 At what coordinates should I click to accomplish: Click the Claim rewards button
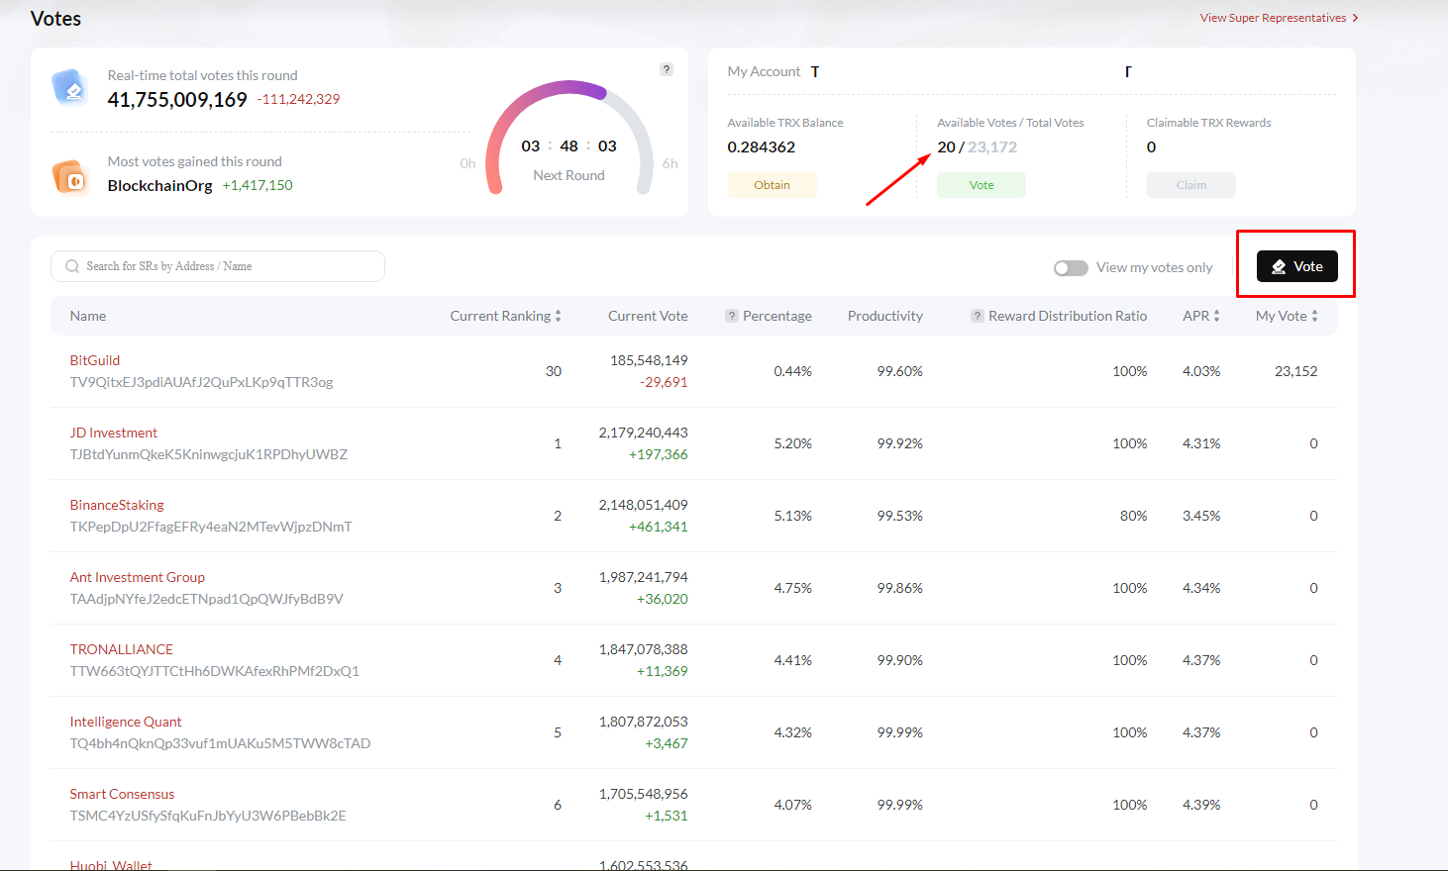pyautogui.click(x=1191, y=185)
